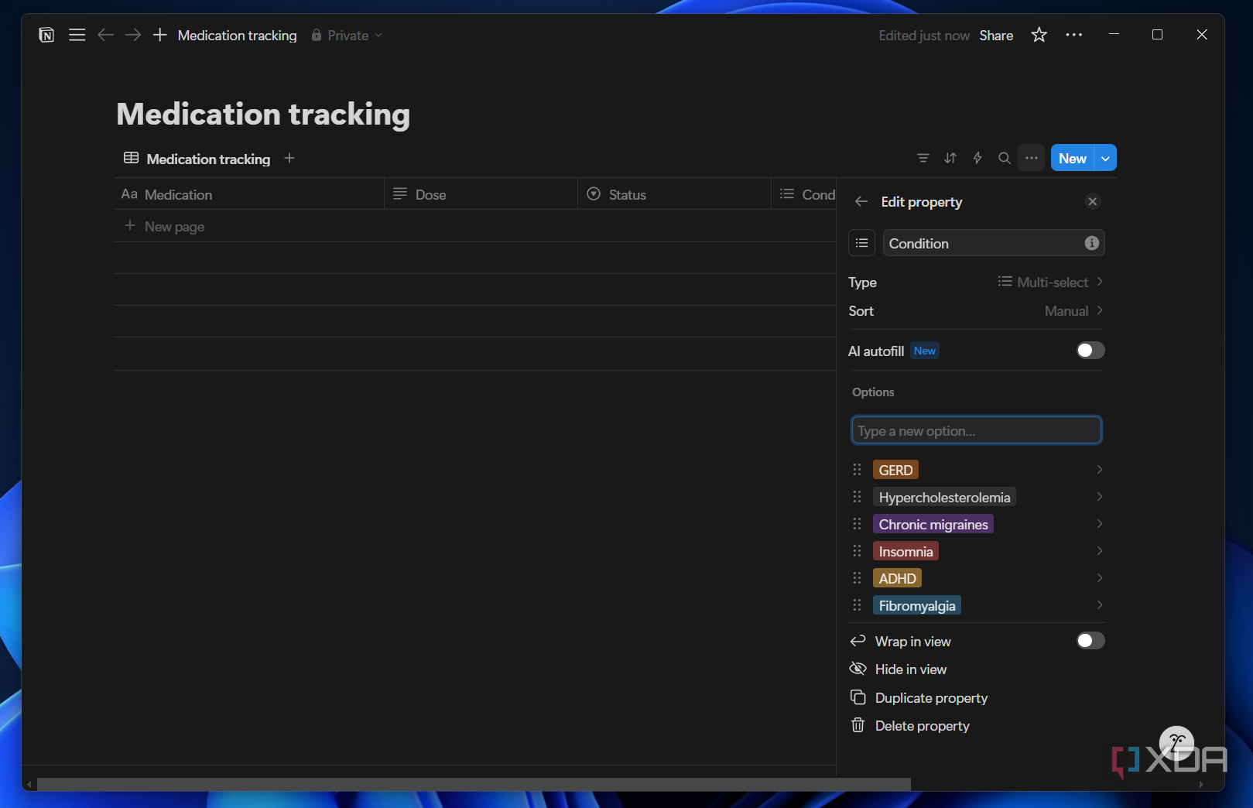Change the Condition property icon
The image size is (1253, 808).
tap(861, 243)
